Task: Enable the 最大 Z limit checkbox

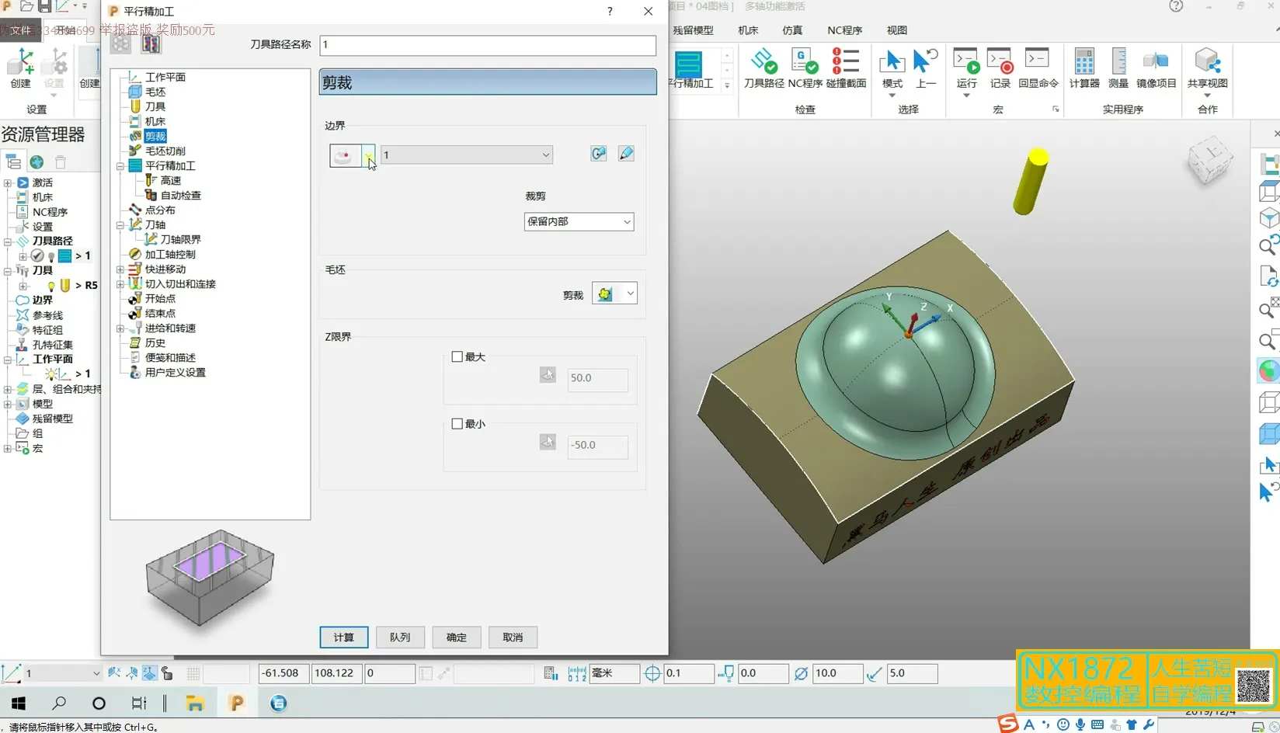Action: (457, 357)
